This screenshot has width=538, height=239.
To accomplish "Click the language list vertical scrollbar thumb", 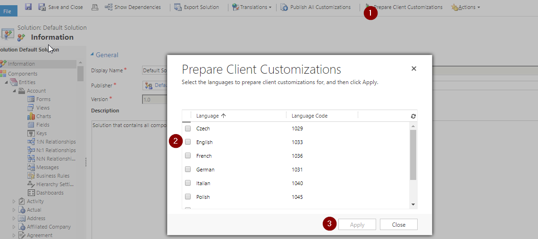I will point(413,155).
